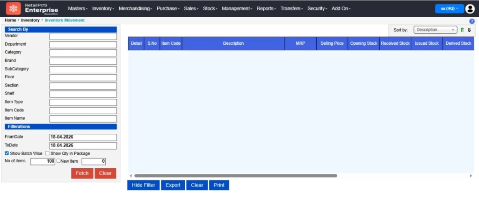The height and width of the screenshot is (213, 479).
Task: Focus the Item Name input field
Action: pos(83,119)
